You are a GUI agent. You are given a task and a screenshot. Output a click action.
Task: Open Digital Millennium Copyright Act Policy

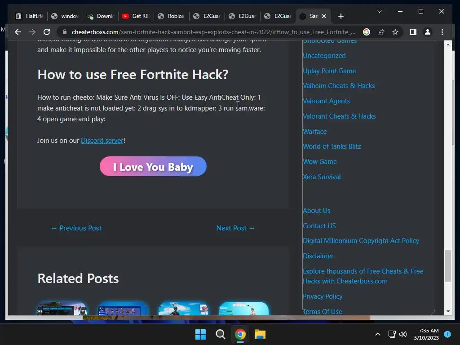[361, 241]
